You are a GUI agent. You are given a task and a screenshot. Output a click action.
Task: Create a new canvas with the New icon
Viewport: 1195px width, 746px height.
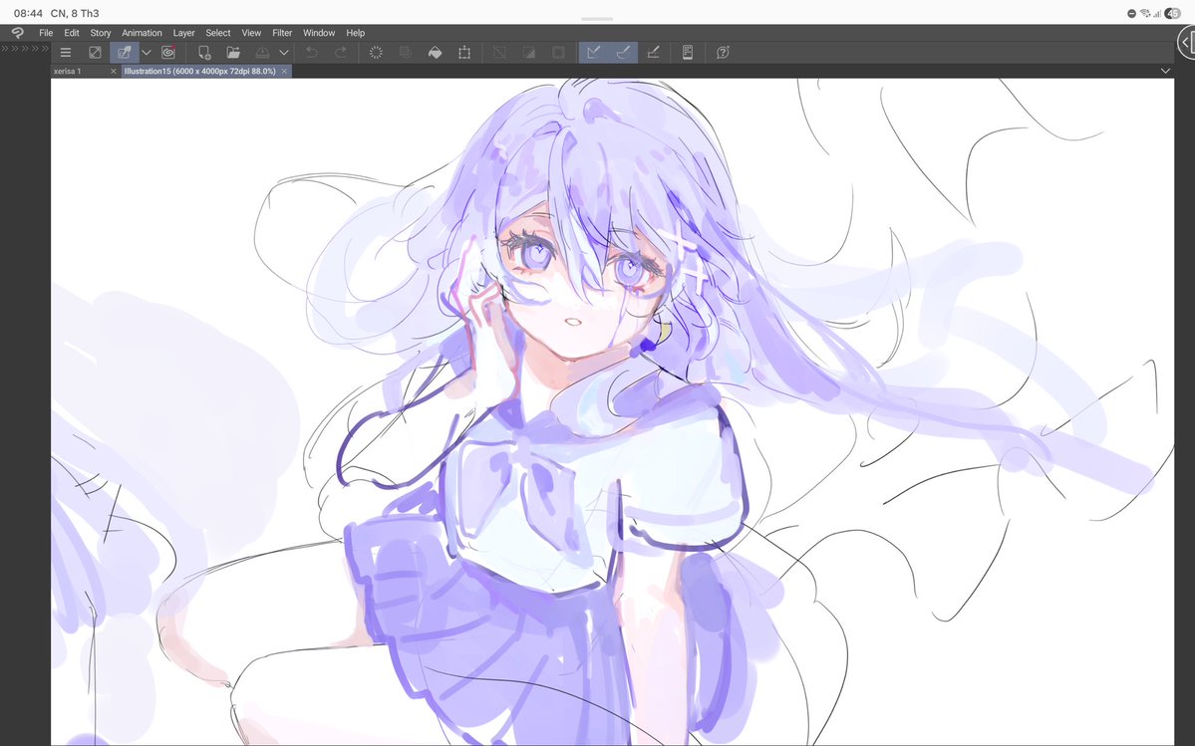coord(204,53)
